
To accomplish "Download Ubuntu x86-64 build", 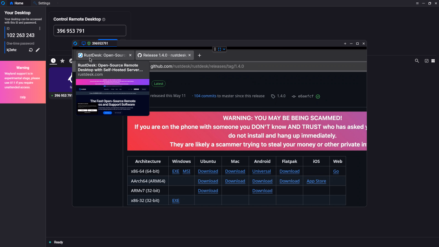I will (208, 171).
